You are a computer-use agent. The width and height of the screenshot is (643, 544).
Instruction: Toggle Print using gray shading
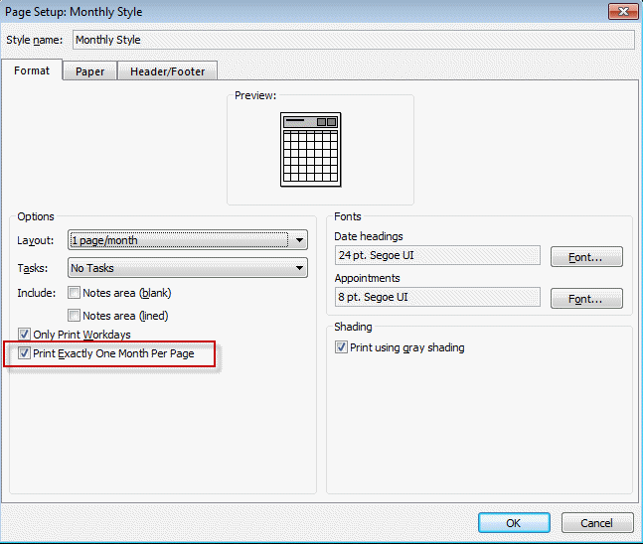point(342,347)
